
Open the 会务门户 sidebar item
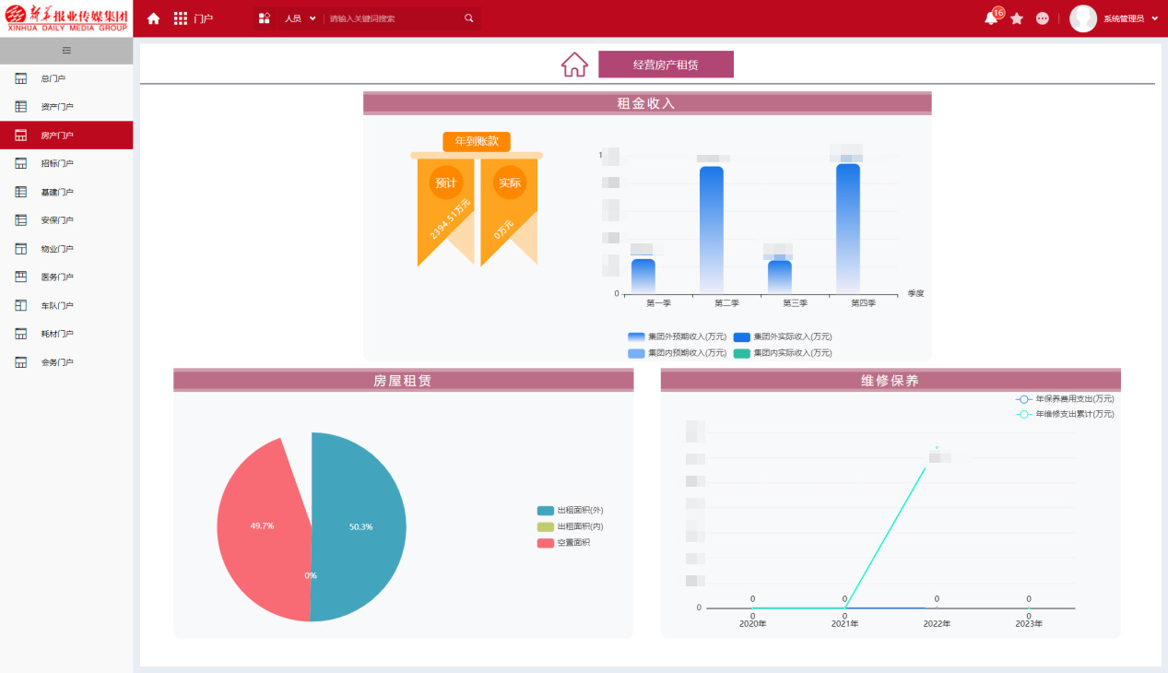(x=66, y=362)
